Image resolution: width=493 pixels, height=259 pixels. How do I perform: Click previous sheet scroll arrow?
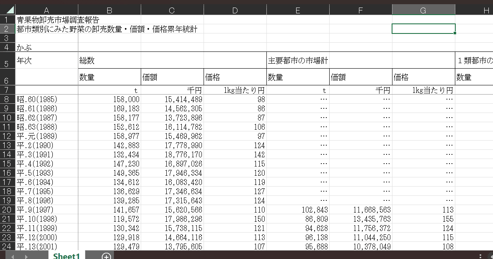[13, 256]
